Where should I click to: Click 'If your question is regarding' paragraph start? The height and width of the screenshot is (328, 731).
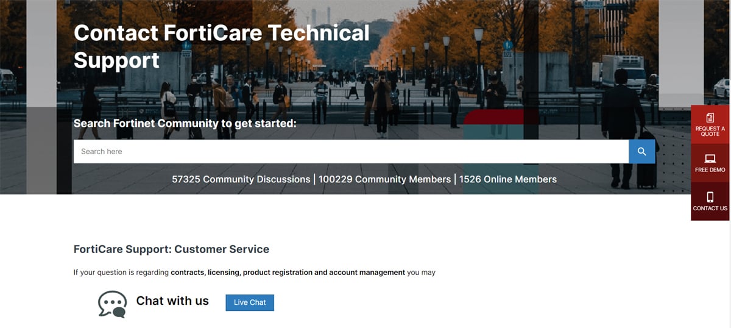[x=121, y=273]
